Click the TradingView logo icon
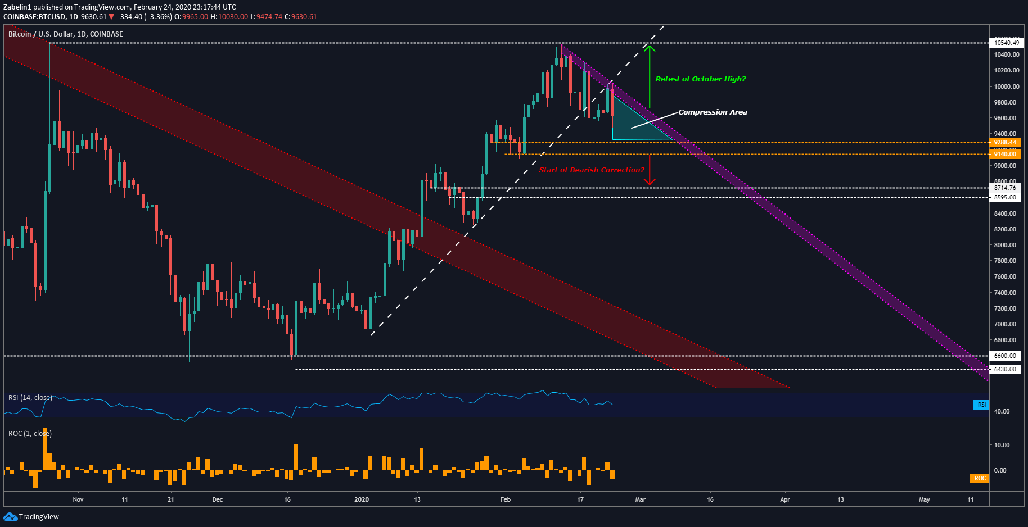1028x527 pixels. (10, 516)
